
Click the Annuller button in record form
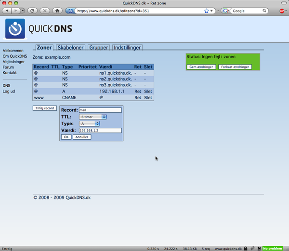[82, 137]
